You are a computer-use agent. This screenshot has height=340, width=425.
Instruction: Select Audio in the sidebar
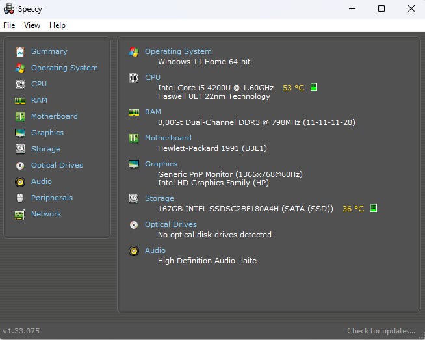coord(41,181)
